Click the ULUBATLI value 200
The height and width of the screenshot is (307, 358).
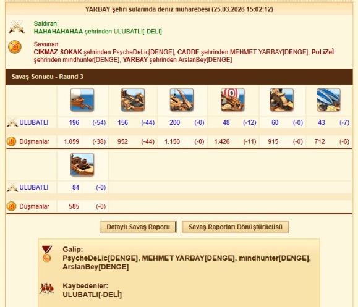tap(174, 122)
